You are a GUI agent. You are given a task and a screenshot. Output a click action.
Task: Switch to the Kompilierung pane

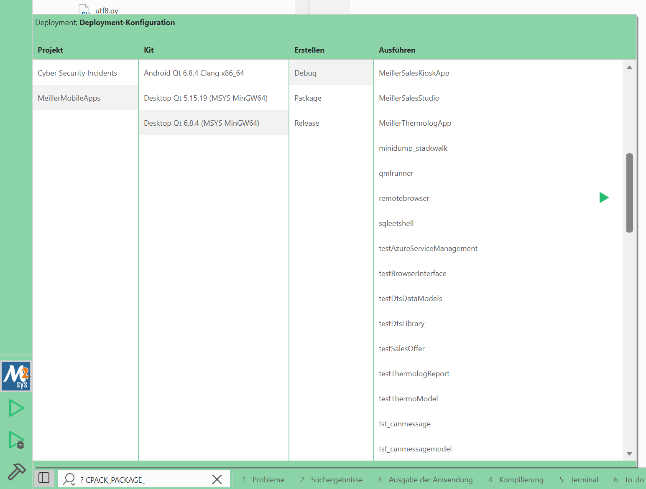[516, 480]
